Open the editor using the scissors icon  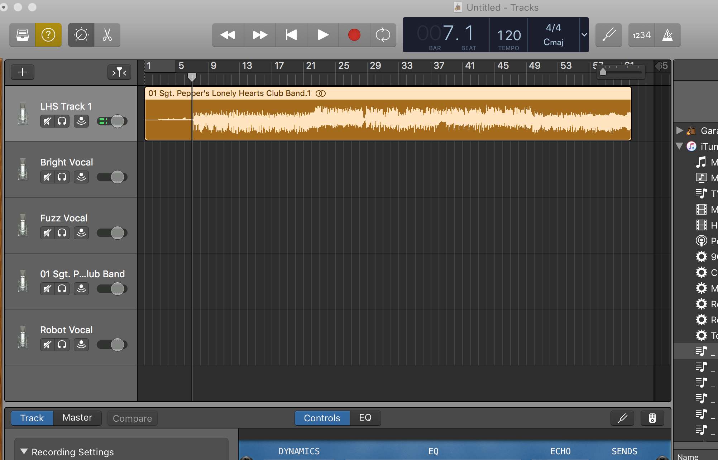point(107,35)
